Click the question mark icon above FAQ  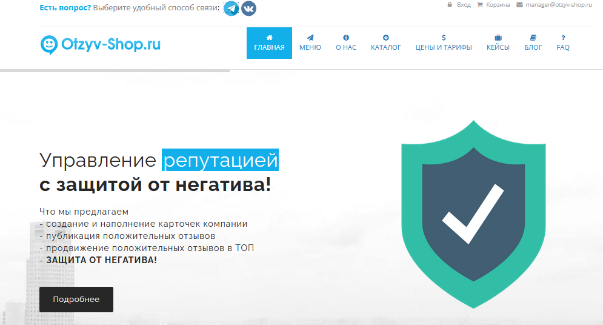tap(563, 38)
